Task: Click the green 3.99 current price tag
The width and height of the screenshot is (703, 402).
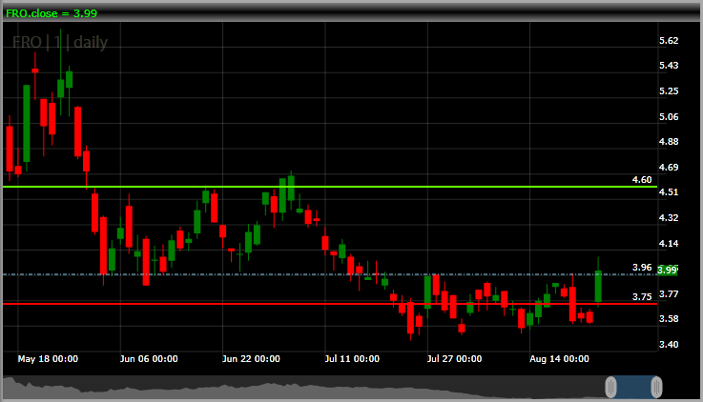Action: pyautogui.click(x=667, y=270)
